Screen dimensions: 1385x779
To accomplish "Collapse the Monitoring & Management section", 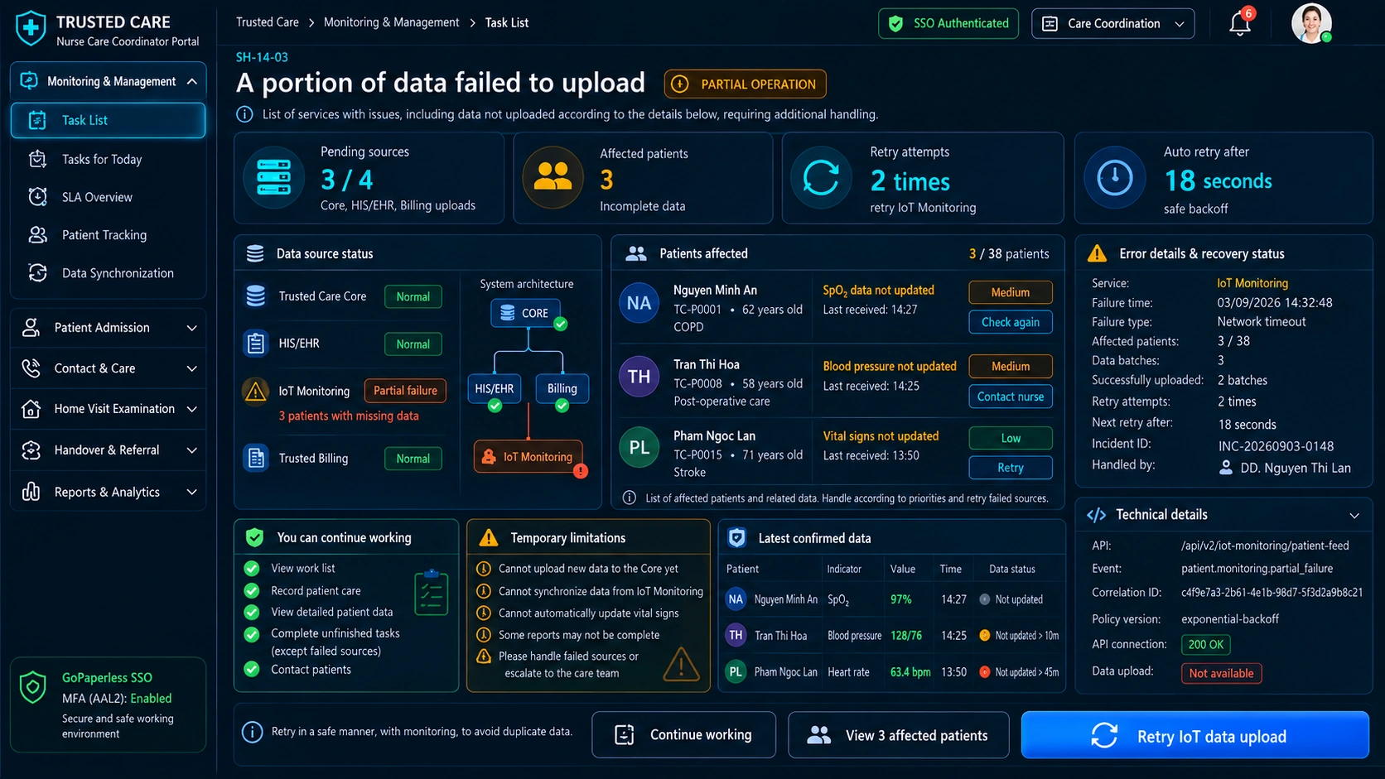I will (x=109, y=81).
